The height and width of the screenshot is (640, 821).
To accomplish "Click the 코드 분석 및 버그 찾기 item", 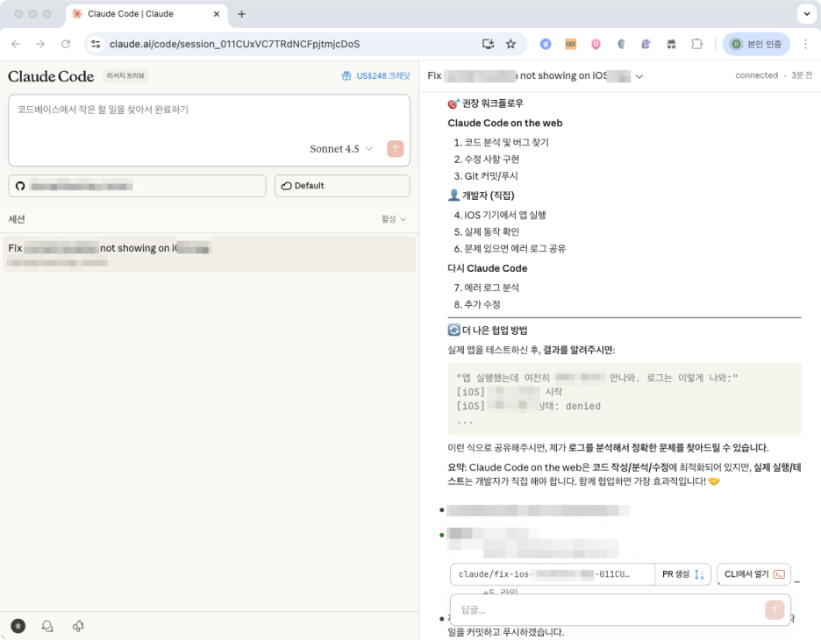I will click(x=506, y=142).
